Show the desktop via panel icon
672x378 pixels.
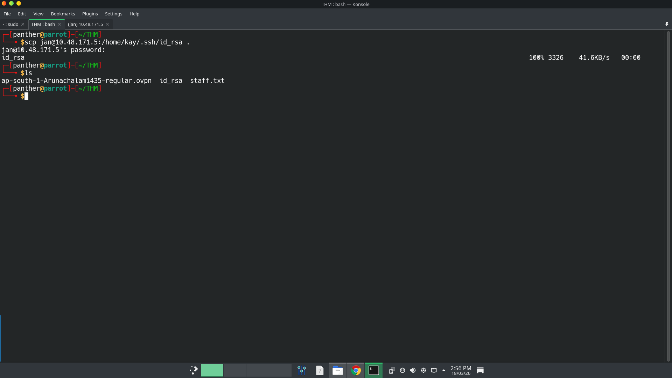(480, 370)
